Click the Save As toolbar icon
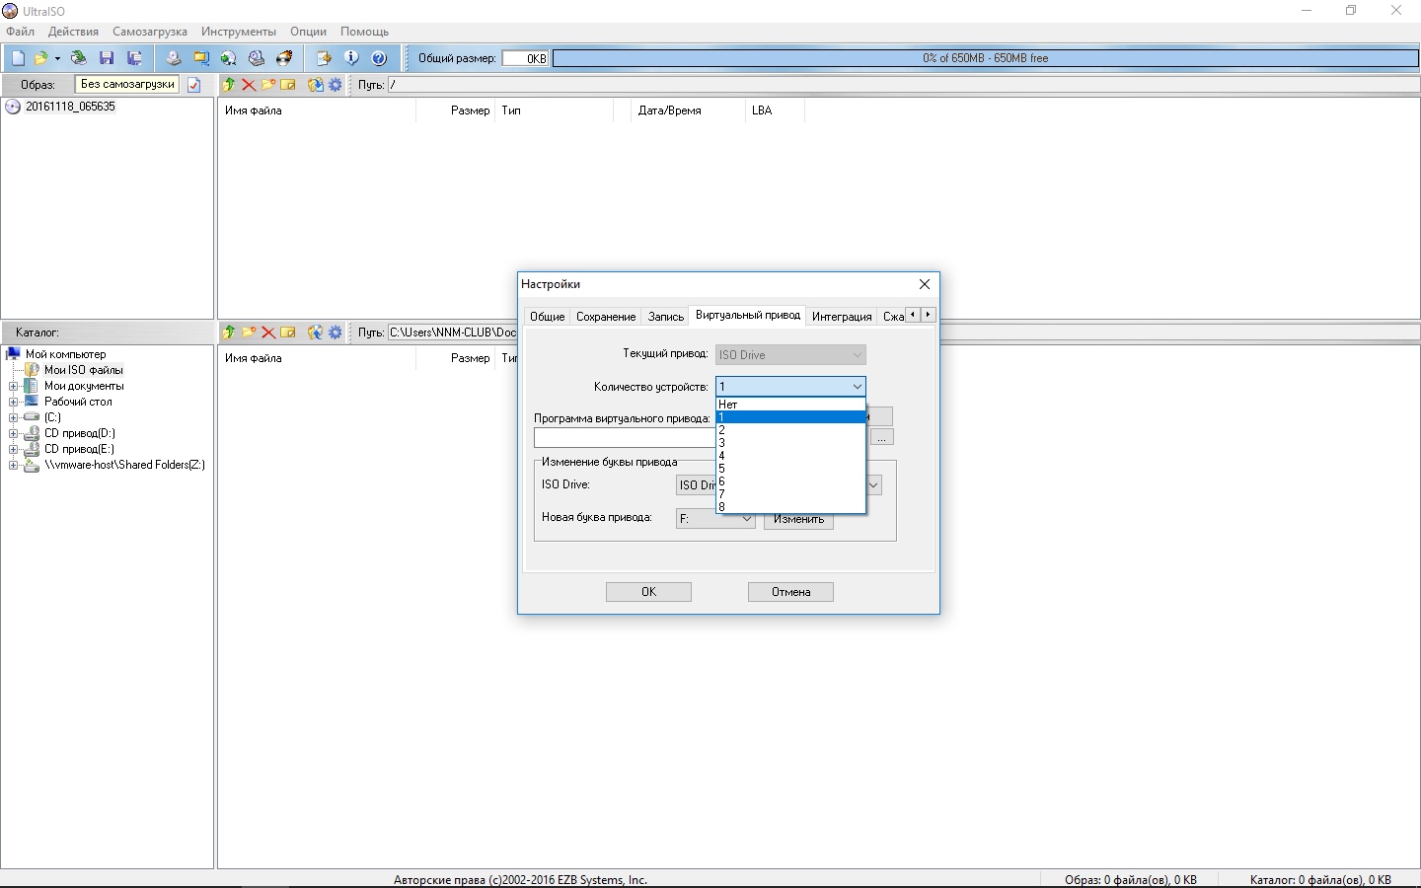 click(134, 58)
